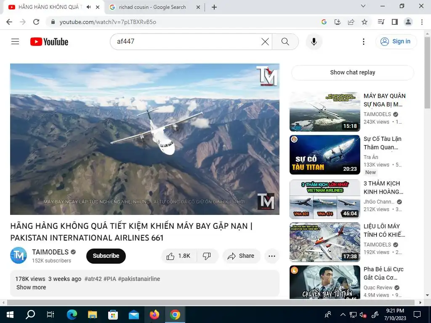
Task: Open Chrome media controls icon
Action: point(381,22)
